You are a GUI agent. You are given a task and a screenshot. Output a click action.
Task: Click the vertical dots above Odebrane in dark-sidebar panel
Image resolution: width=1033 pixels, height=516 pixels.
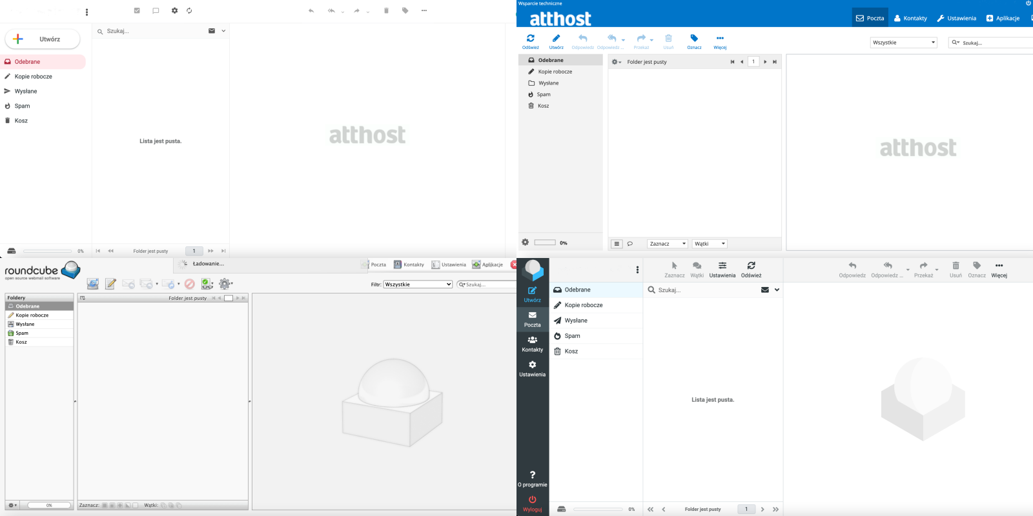tap(637, 270)
